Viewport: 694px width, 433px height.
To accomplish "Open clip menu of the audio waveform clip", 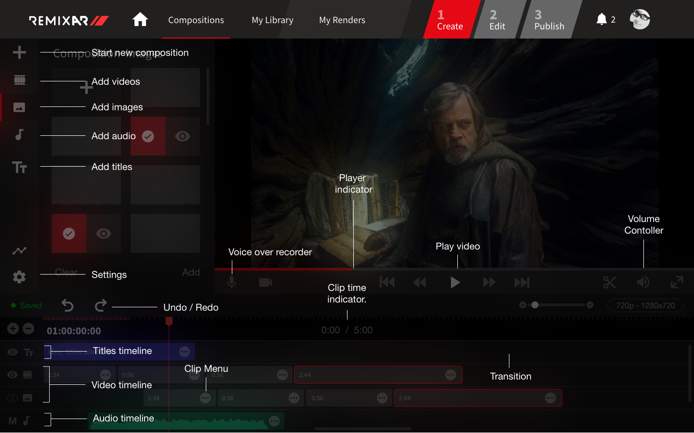I will coord(274,421).
